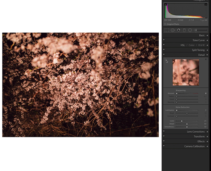Expand the HSL / Color / B&W panel arrow
The width and height of the screenshot is (211, 171).
[x=207, y=45]
